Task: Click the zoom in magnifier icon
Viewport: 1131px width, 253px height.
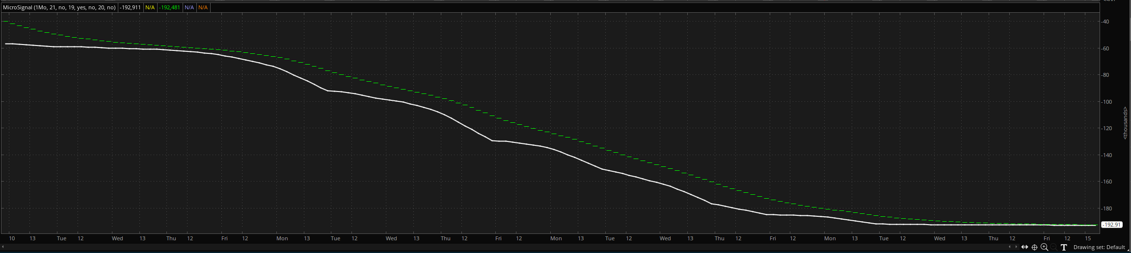Action: 1044,247
